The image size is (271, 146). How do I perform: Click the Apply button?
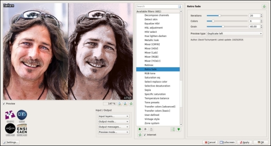pos(244,143)
